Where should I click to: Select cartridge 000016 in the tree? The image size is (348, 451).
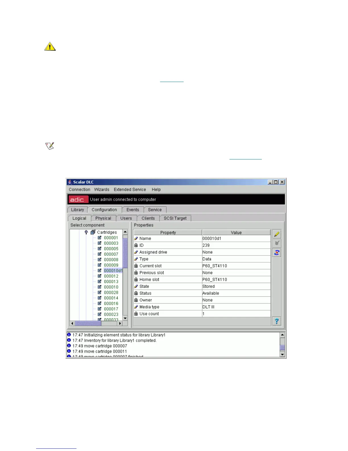pos(111,304)
